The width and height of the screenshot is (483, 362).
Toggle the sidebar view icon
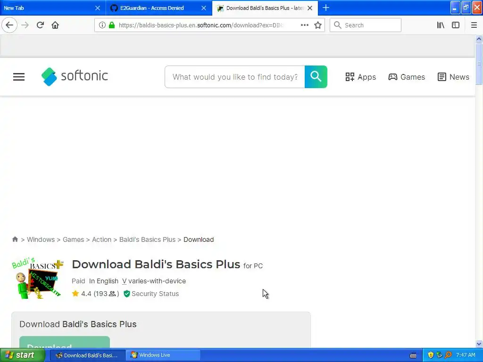coord(456,25)
